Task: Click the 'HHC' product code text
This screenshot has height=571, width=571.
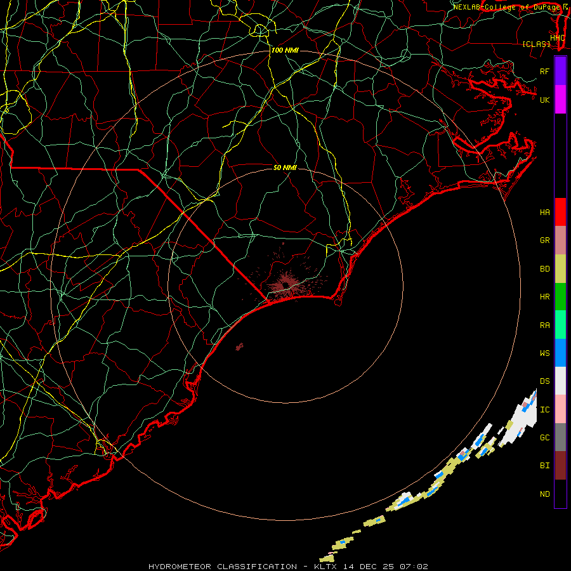Action: pos(557,38)
